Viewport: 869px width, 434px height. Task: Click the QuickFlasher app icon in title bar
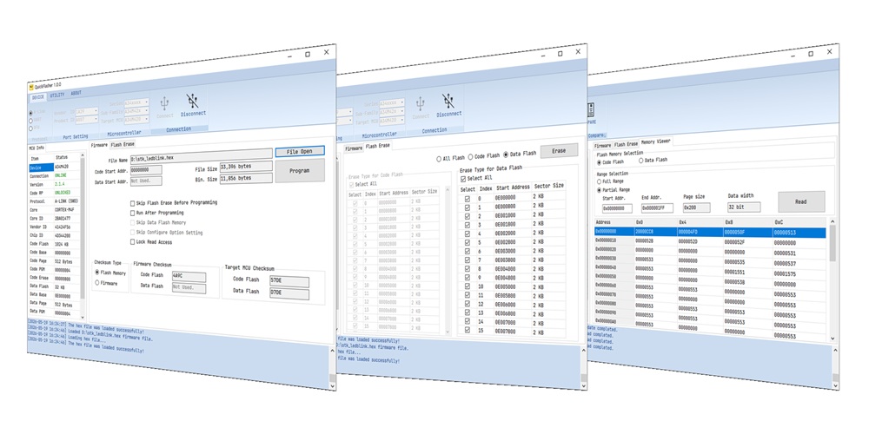(x=30, y=87)
